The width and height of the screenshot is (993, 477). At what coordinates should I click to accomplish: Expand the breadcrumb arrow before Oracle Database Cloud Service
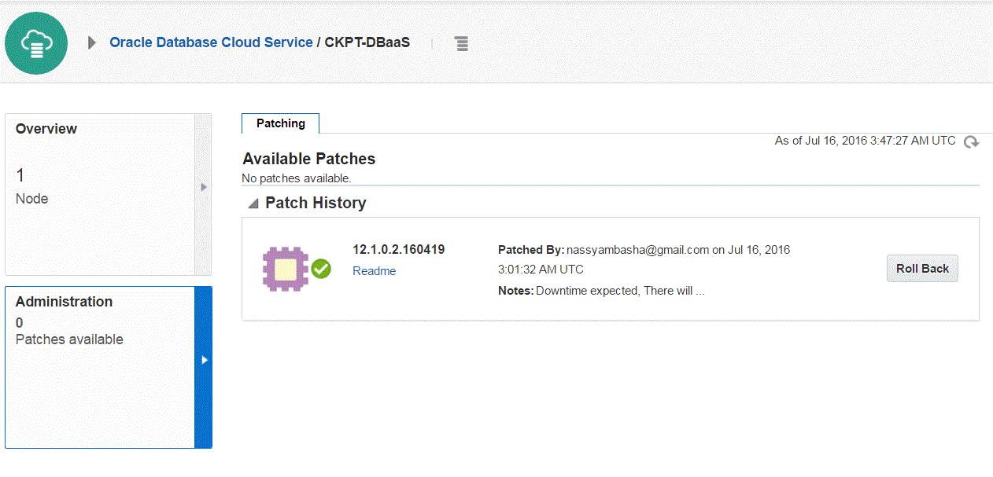[92, 43]
